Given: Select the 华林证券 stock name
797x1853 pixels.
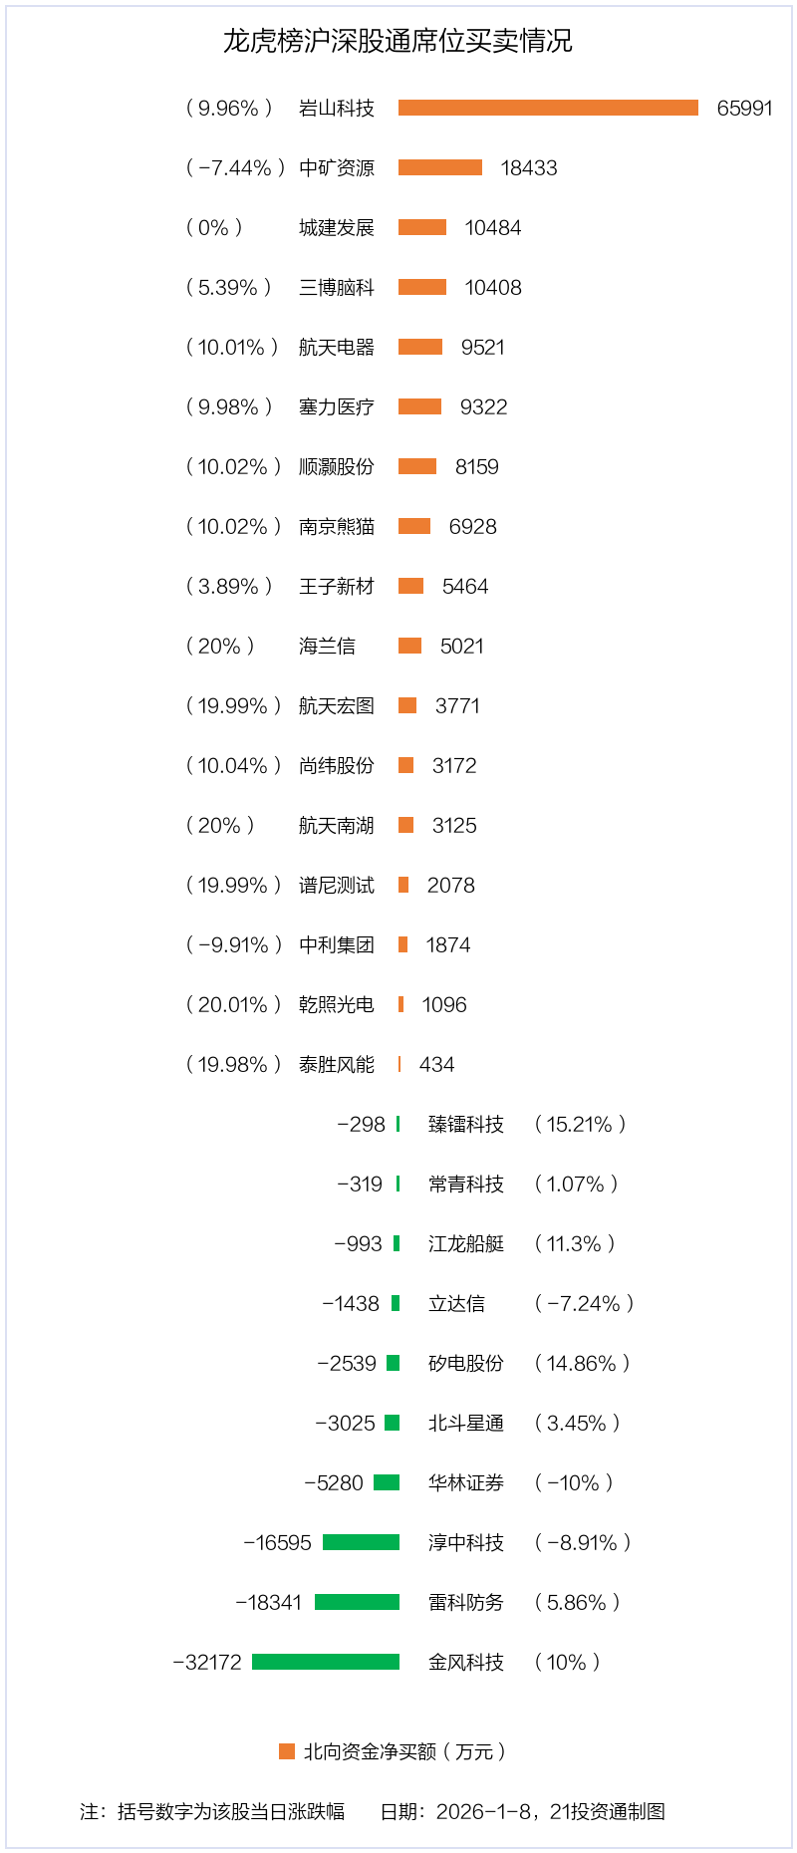Looking at the screenshot, I should pos(465,1482).
